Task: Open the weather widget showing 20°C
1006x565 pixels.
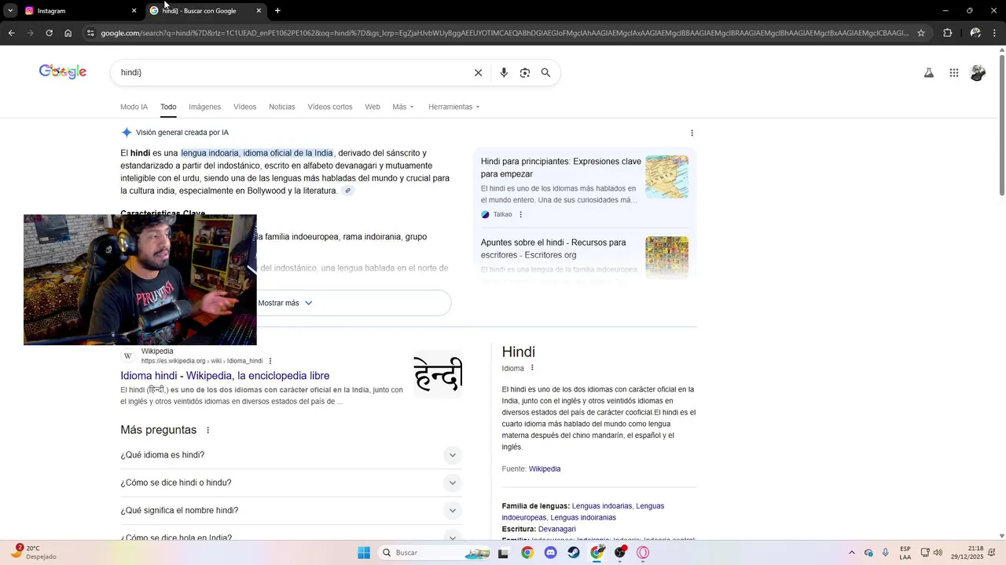Action: click(33, 552)
